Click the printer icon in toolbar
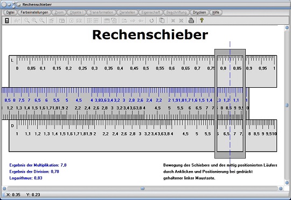The width and height of the screenshot is (291, 200). click(191, 20)
